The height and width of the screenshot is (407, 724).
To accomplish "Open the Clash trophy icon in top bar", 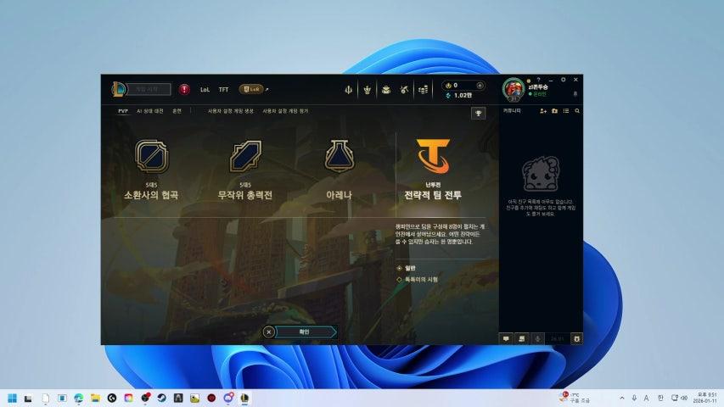I will 367,90.
